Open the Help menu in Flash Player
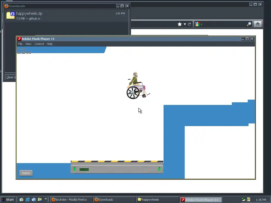 [49, 44]
